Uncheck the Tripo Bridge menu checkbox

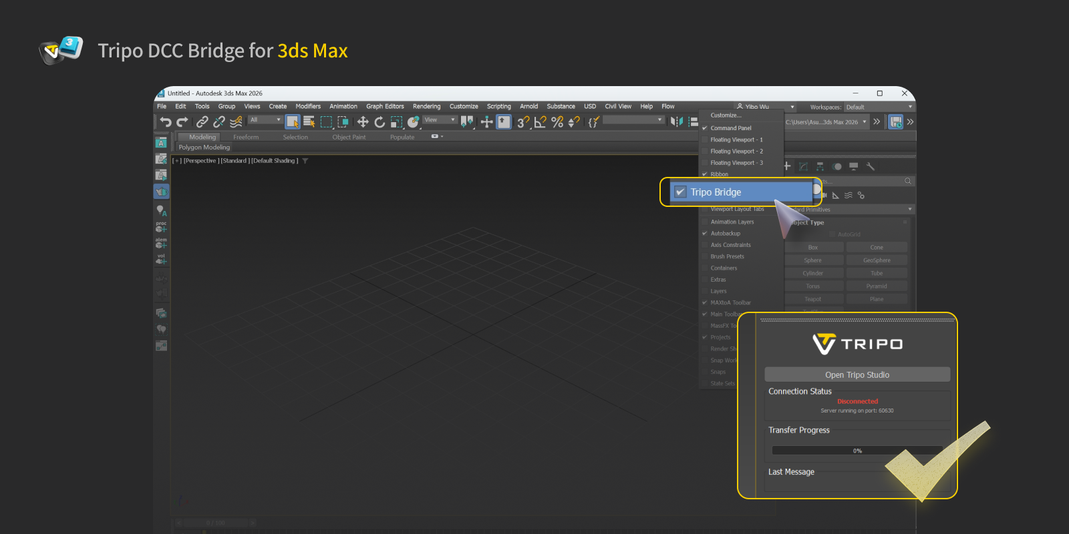pyautogui.click(x=680, y=192)
